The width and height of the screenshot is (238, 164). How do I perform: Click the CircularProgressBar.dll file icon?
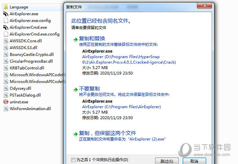pos(6,61)
